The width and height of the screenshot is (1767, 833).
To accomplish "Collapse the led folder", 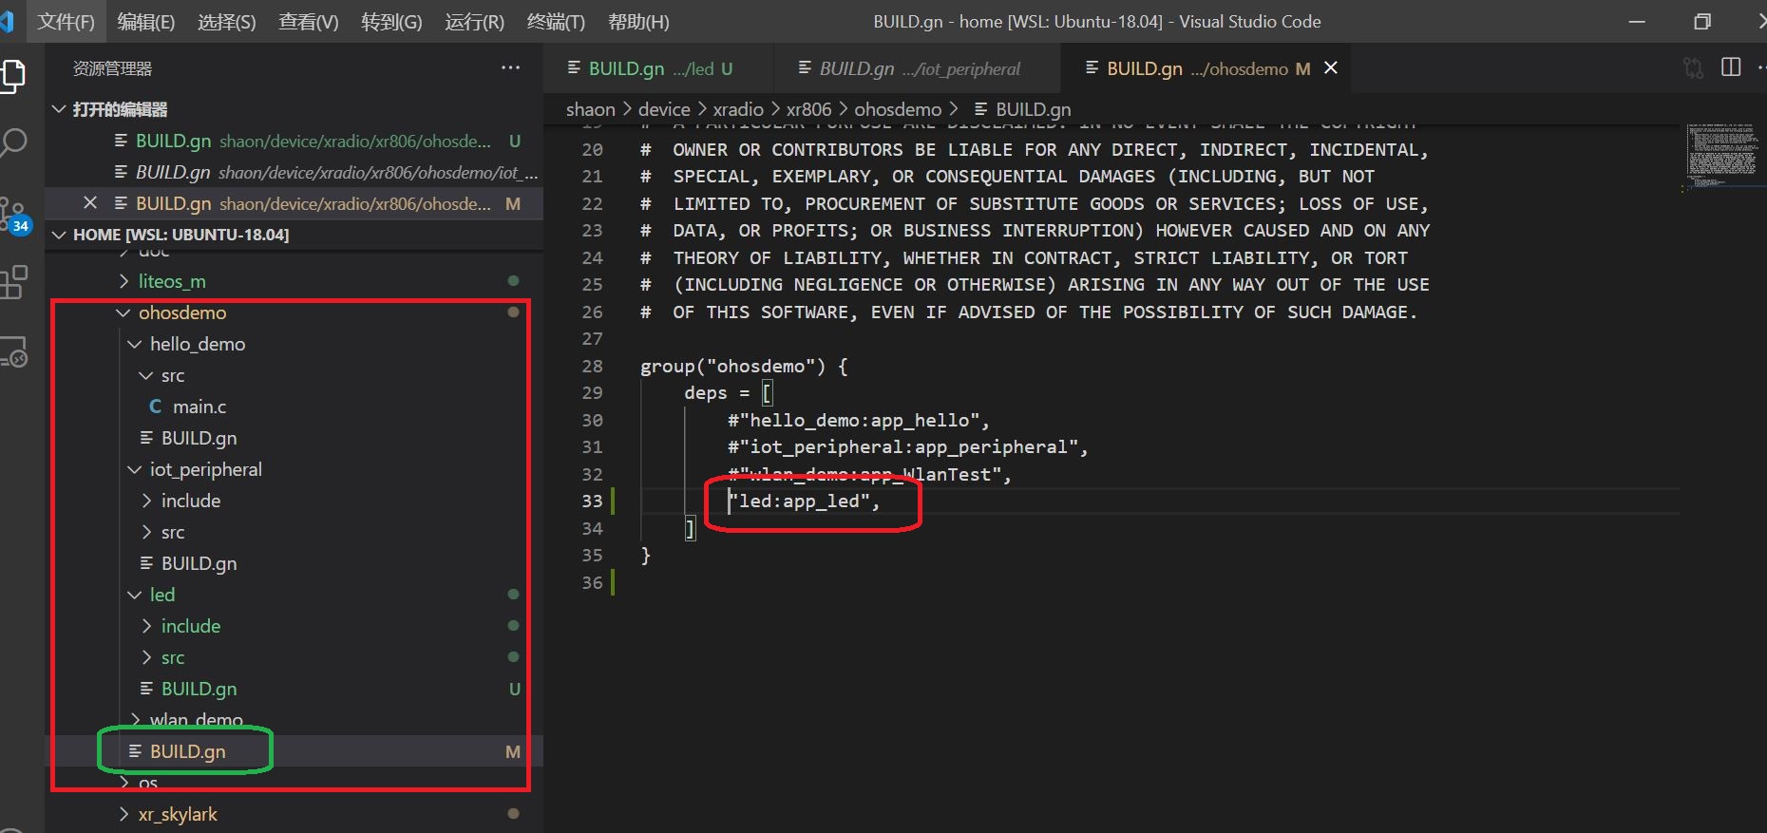I will tap(162, 595).
